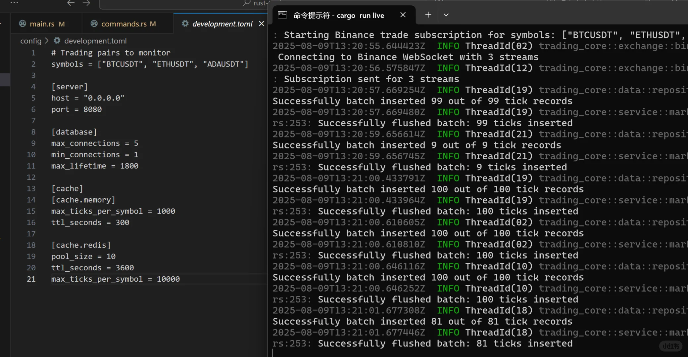Switch to the main.rs tab
The width and height of the screenshot is (688, 357).
42,24
